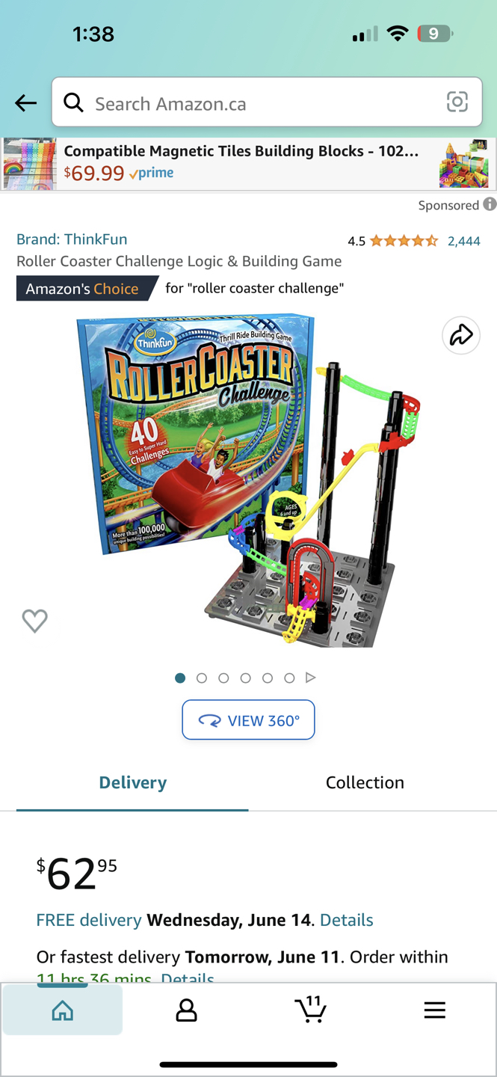Play the product video triangle indicator
Screen dimensions: 497x1077
[311, 678]
